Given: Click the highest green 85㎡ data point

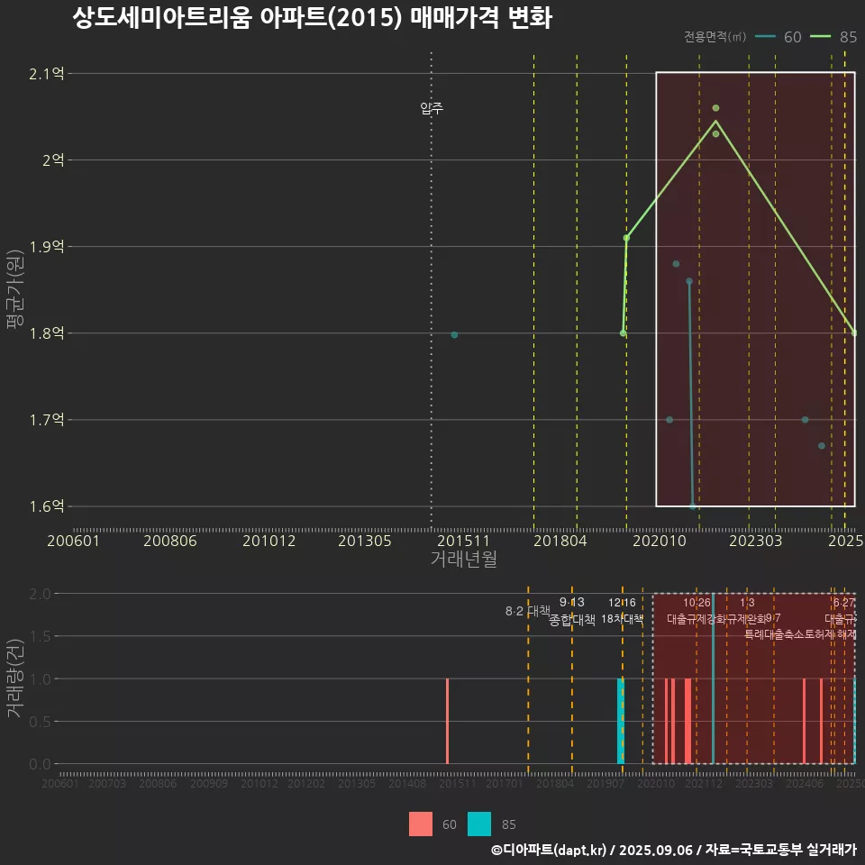Looking at the screenshot, I should pos(715,108).
